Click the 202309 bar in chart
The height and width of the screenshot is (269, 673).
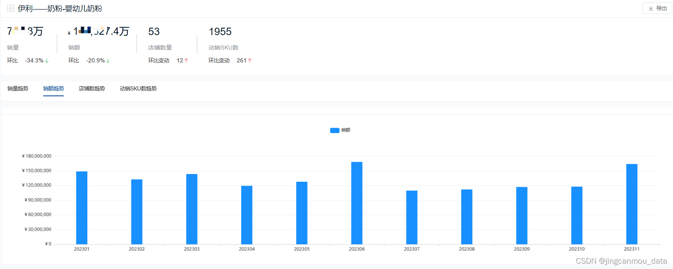tap(522, 216)
